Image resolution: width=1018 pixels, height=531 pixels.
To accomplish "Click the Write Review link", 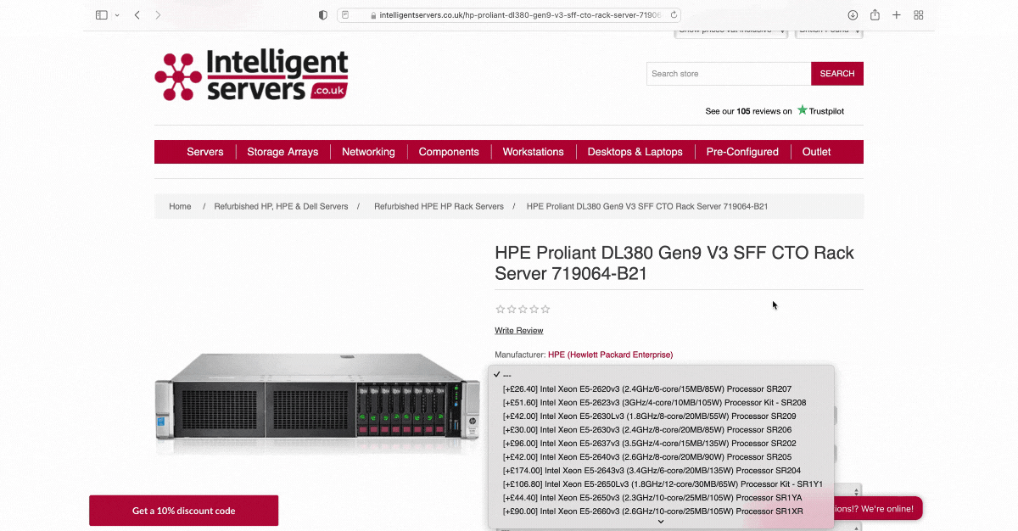I will [519, 331].
